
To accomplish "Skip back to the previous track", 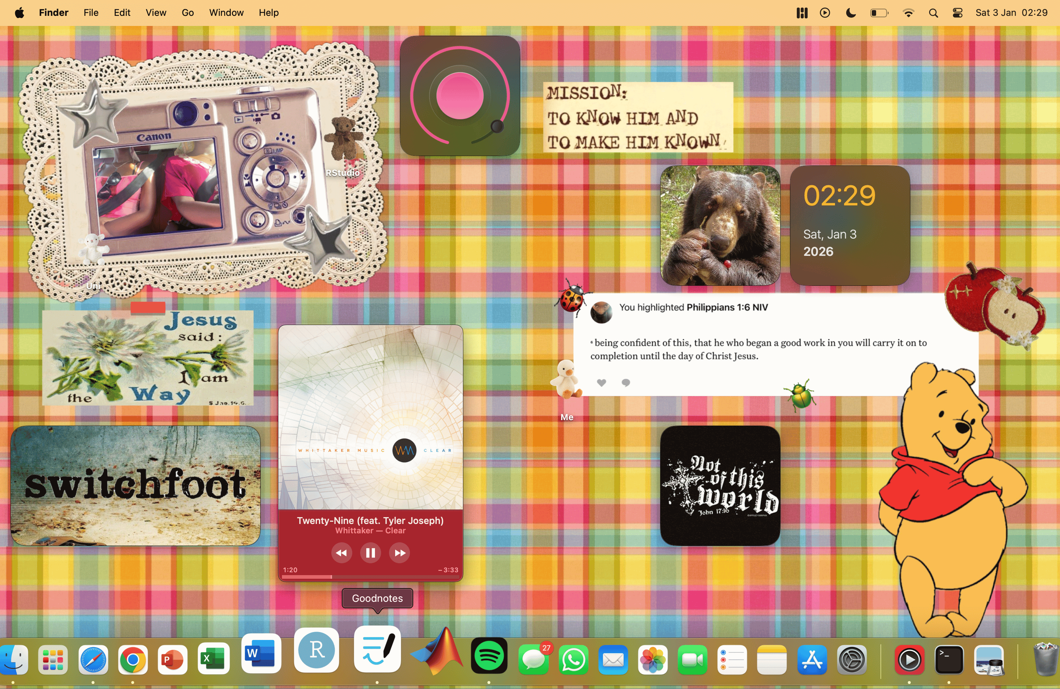I will click(341, 553).
